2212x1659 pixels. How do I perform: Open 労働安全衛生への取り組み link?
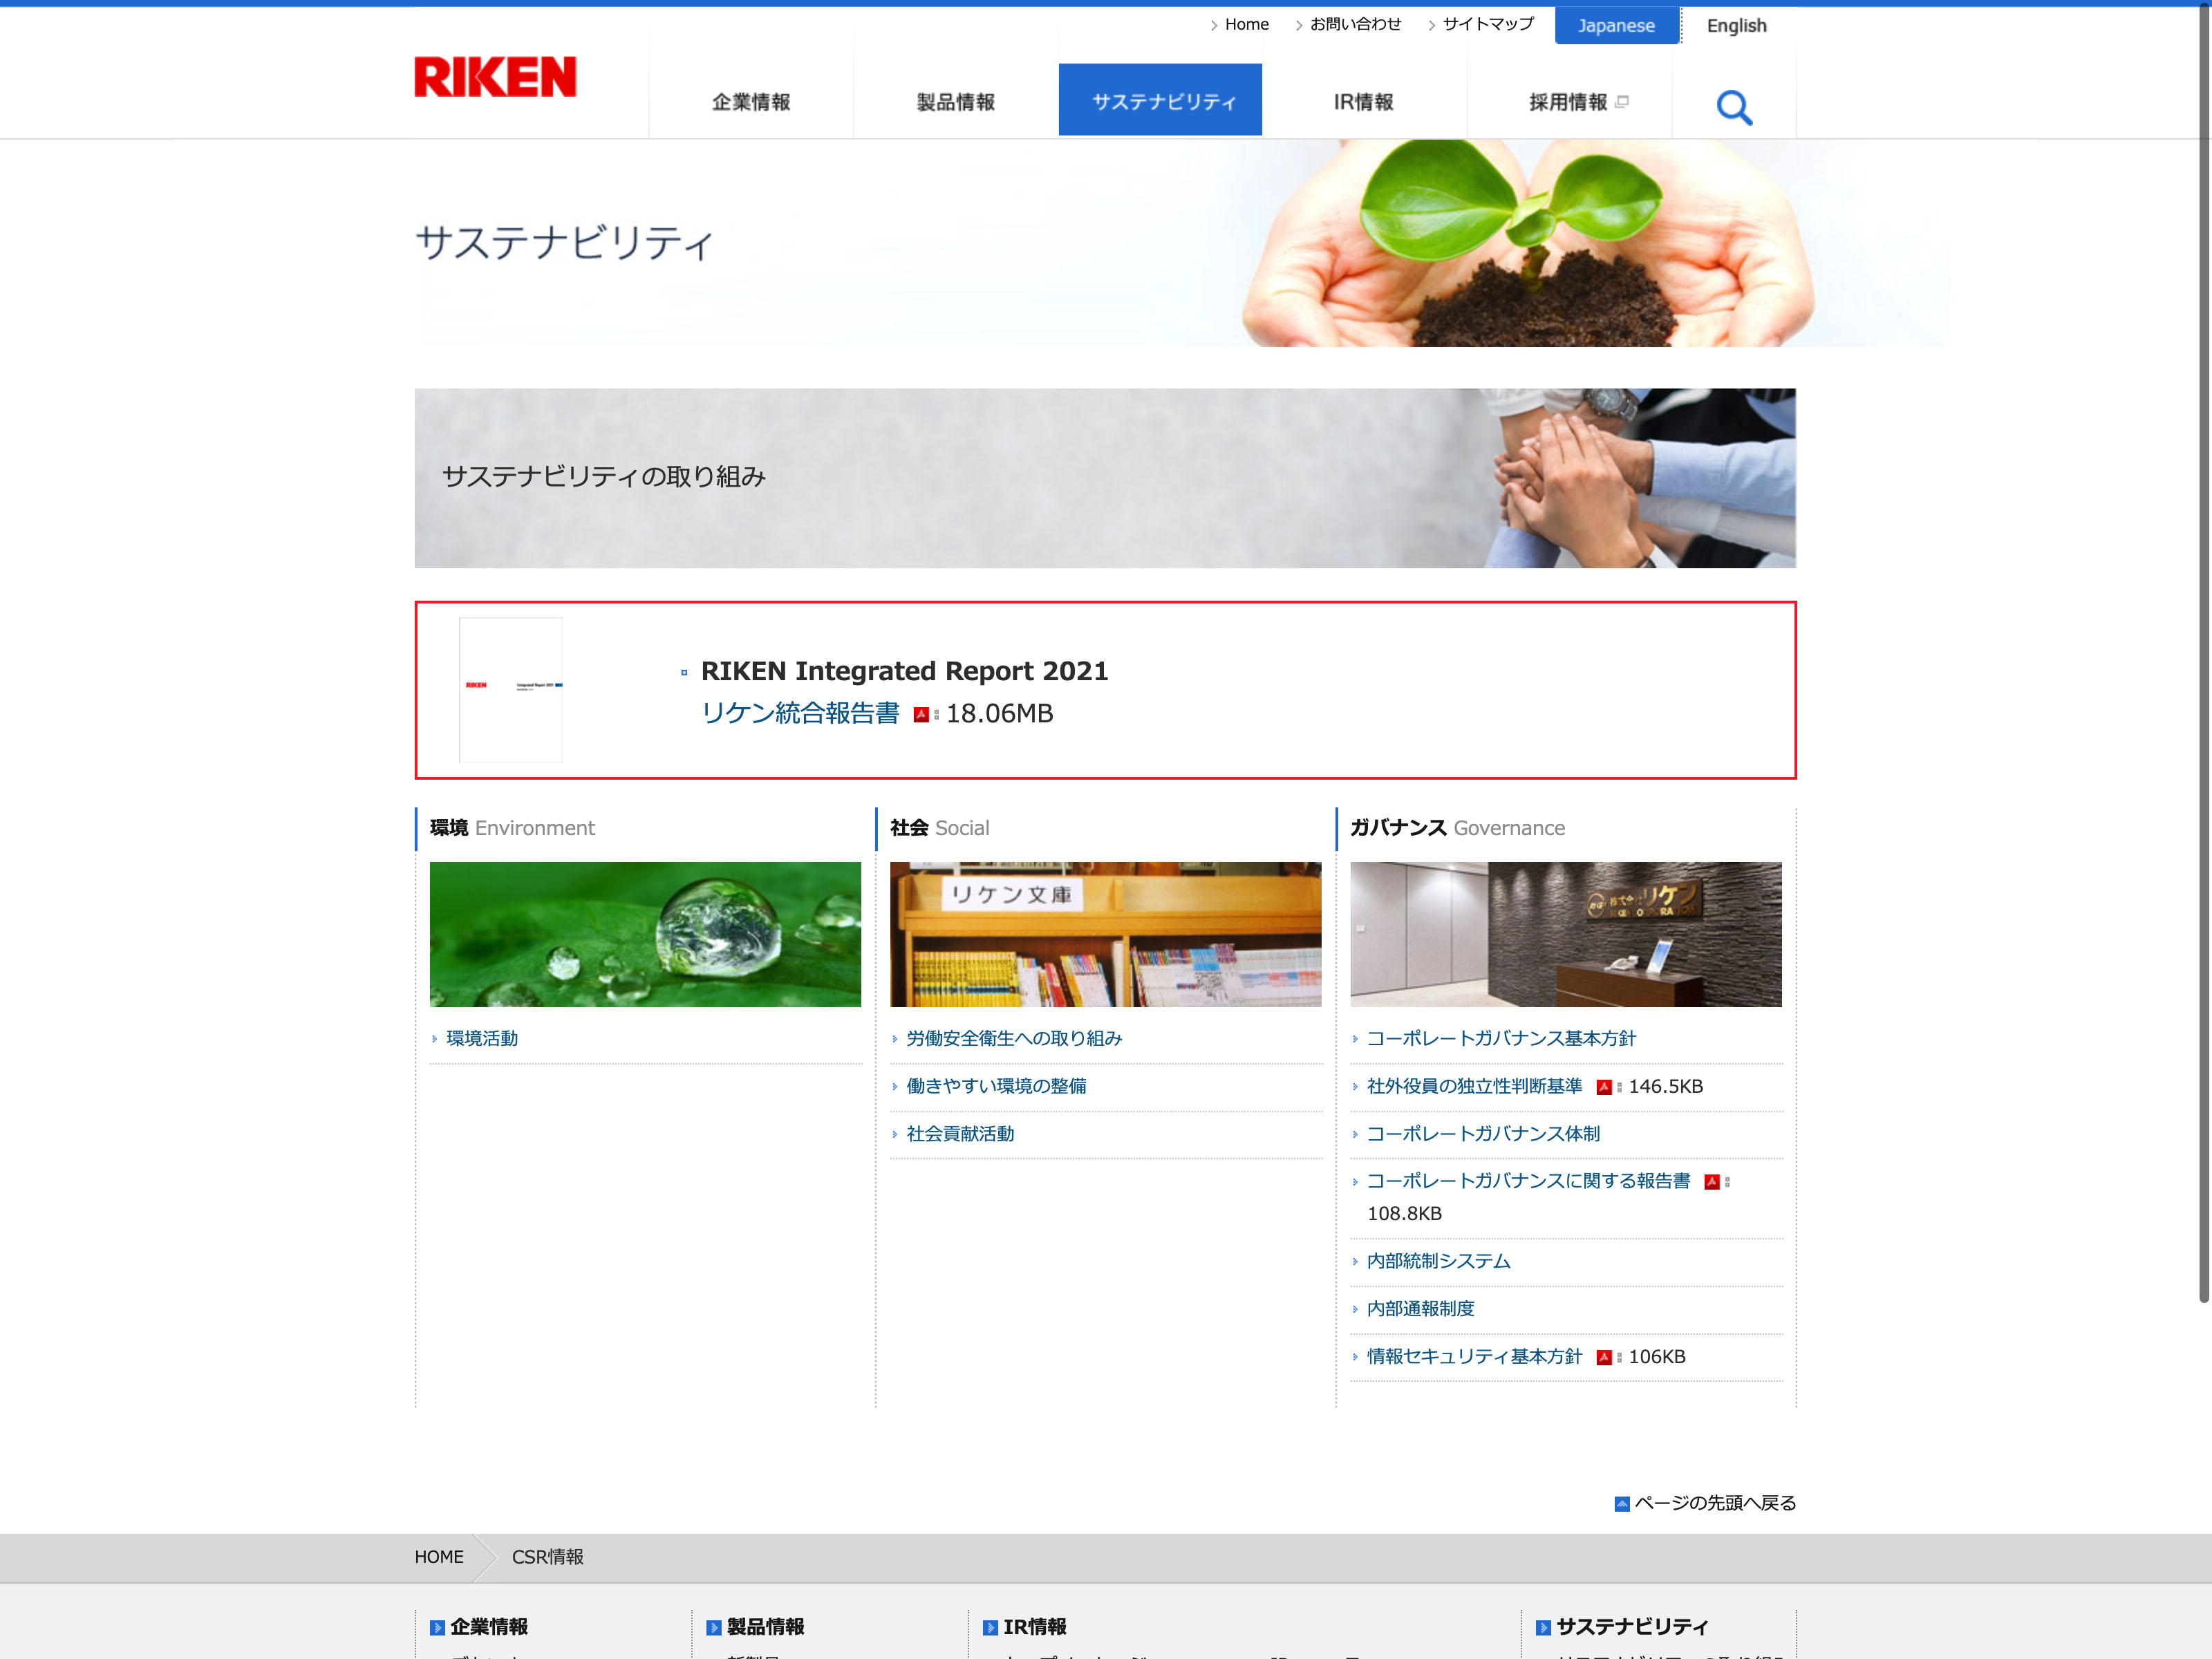1014,1038
